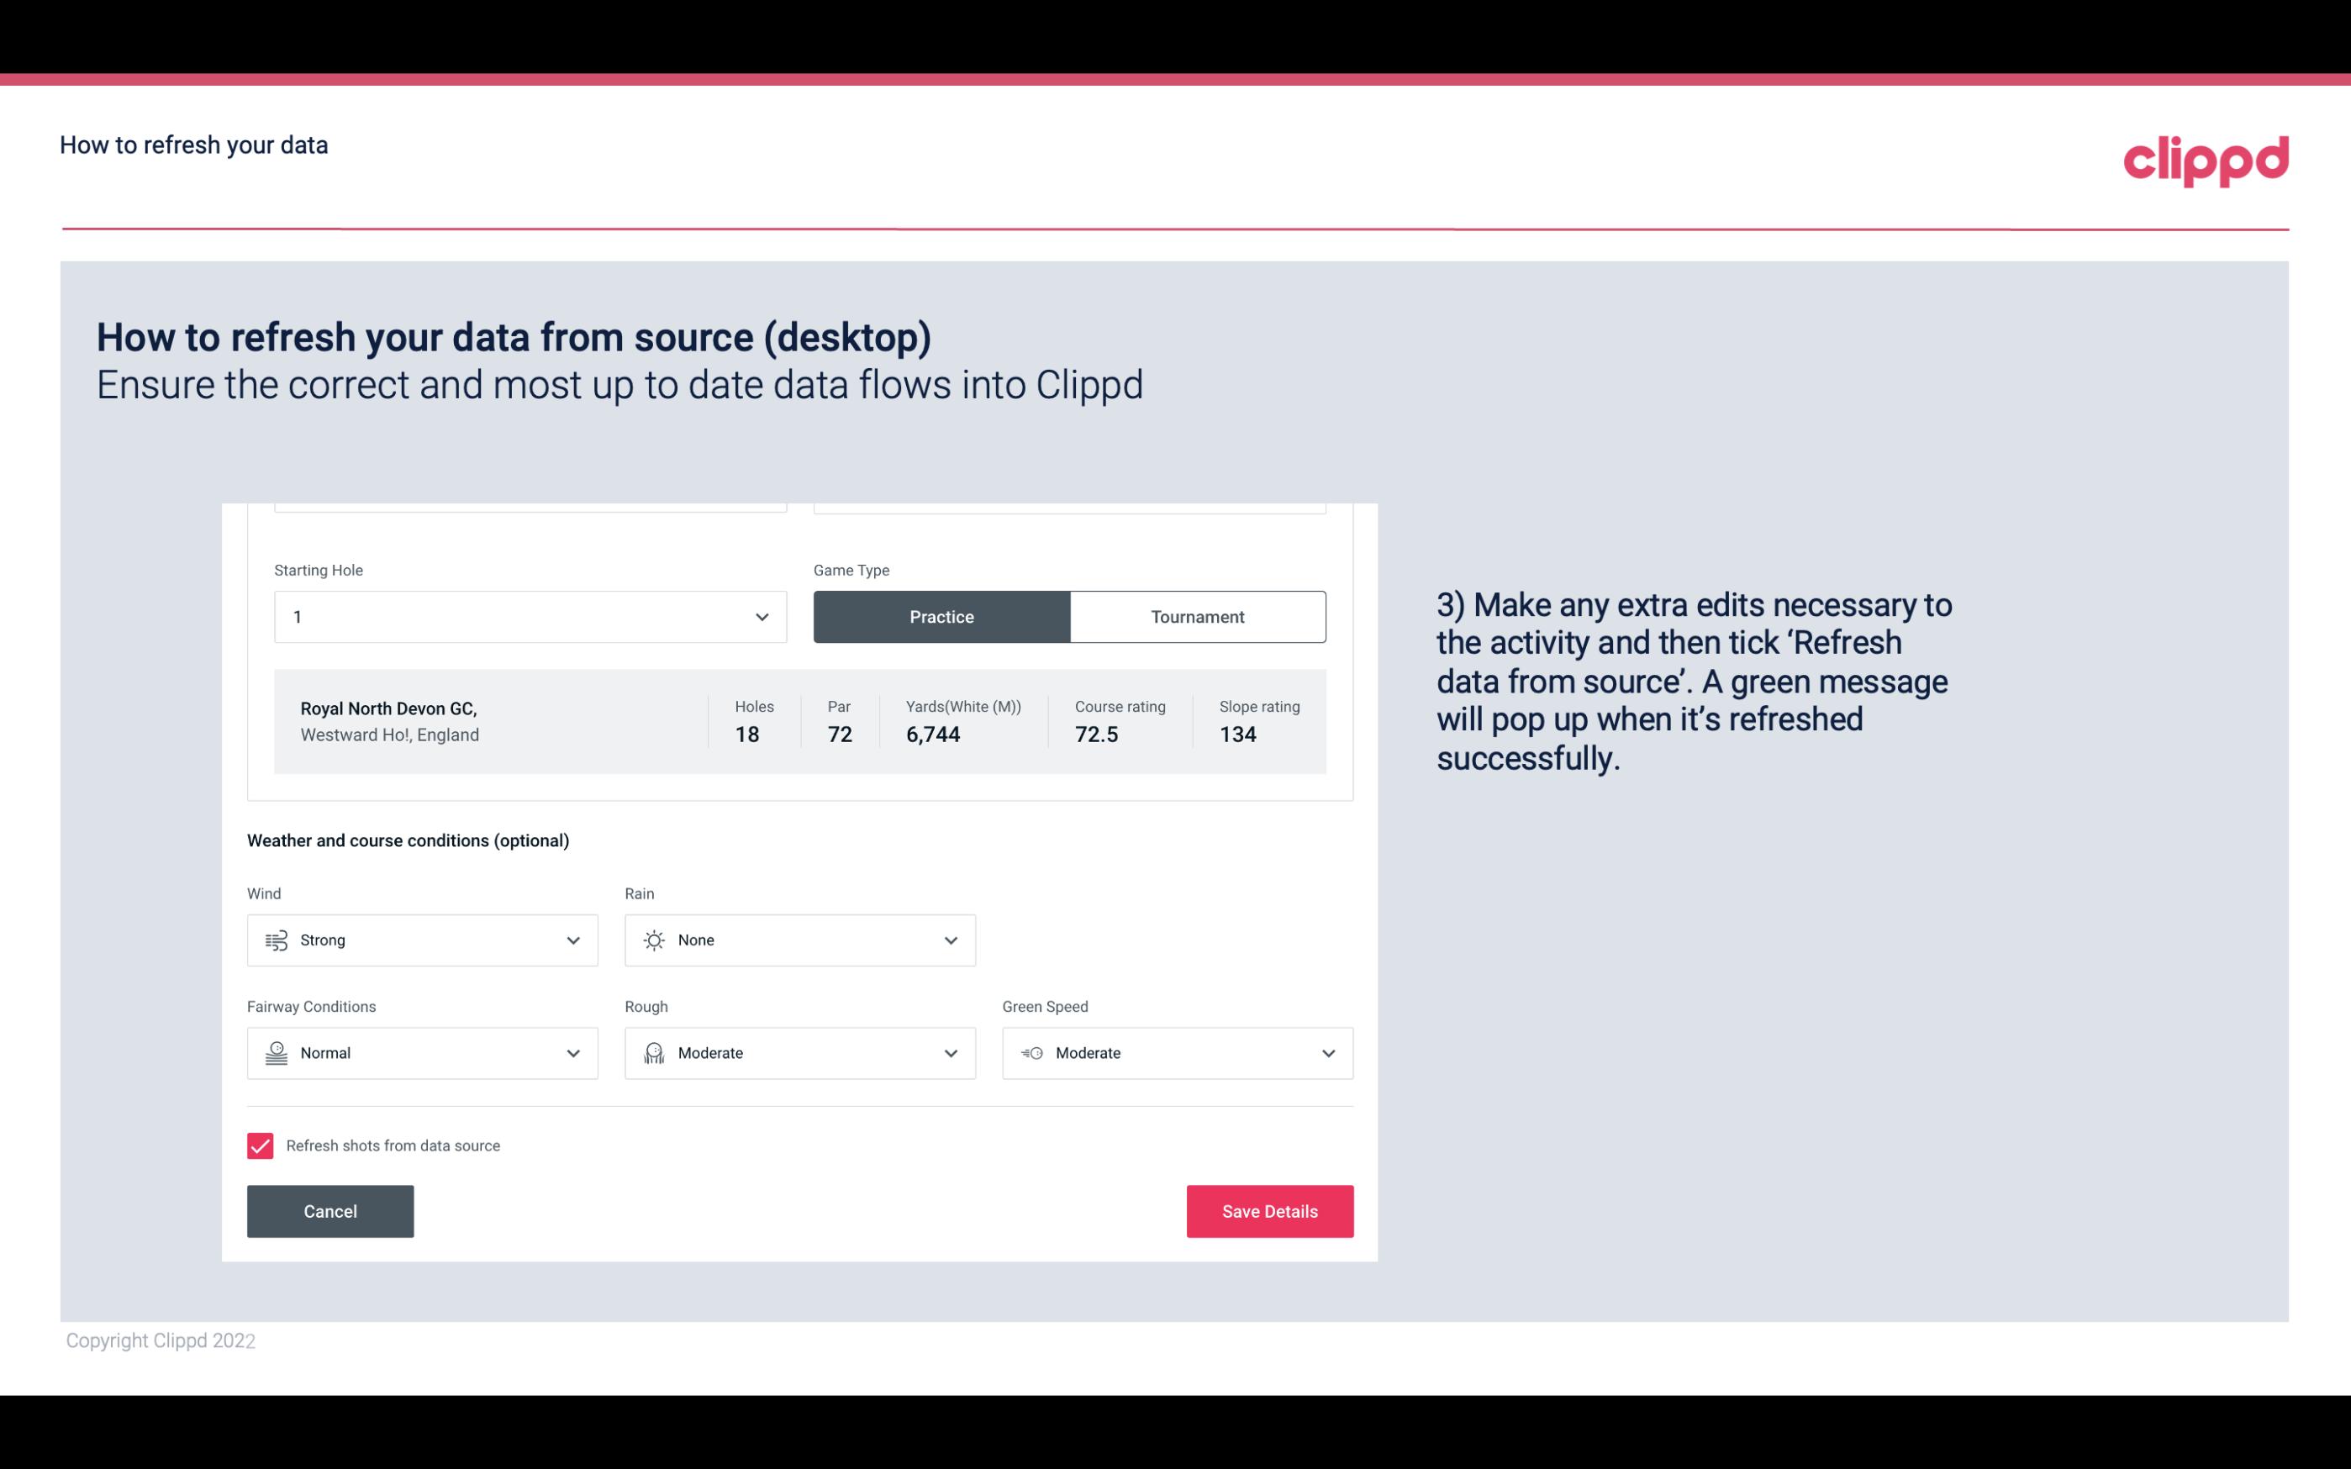Click the rough condition icon
Screen dimensions: 2351x1469
653,1053
